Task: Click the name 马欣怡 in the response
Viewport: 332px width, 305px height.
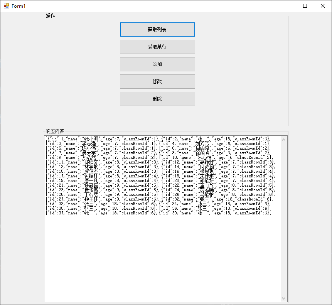Action: pos(207,195)
